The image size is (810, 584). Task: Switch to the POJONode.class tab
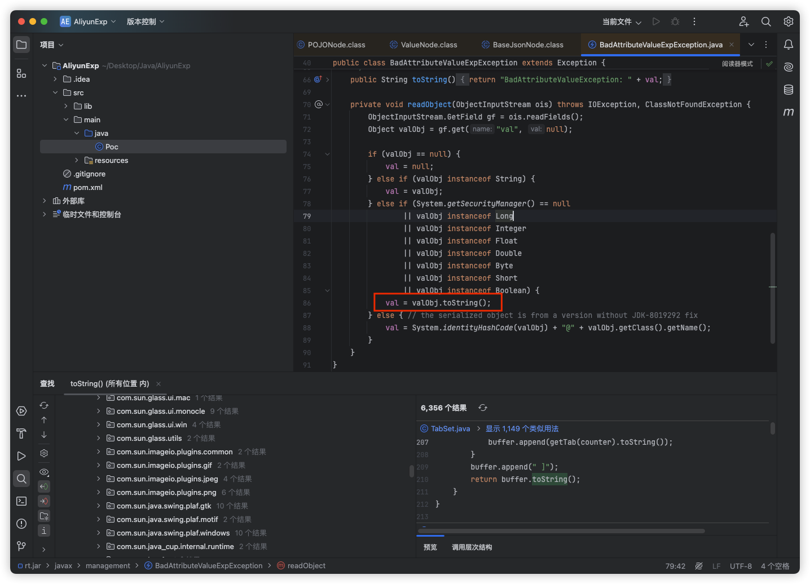(x=331, y=45)
